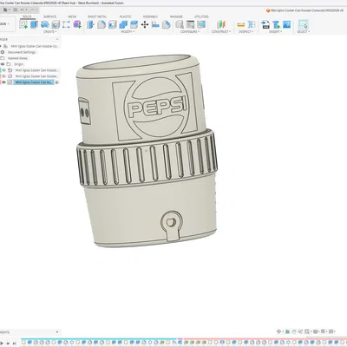Select the root Mini Igloo Cooler node
Image resolution: width=347 pixels, height=347 pixels.
coord(35,46)
